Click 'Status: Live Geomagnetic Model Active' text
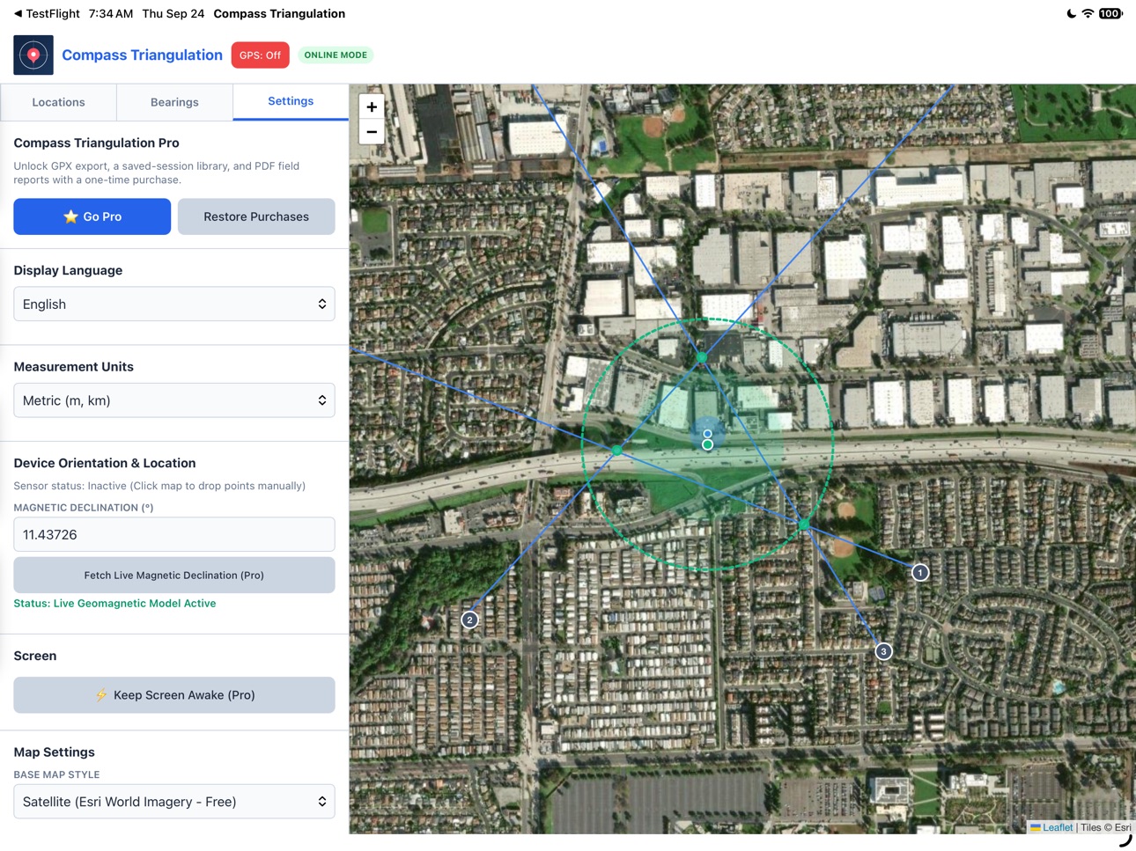1136x851 pixels. [114, 604]
